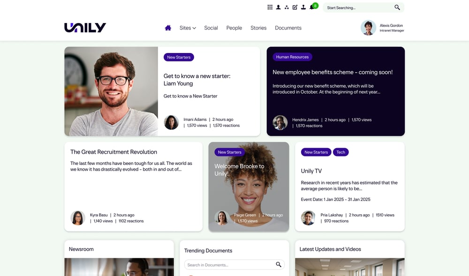469x276 pixels.
Task: Open the Social menu item
Action: point(211,28)
